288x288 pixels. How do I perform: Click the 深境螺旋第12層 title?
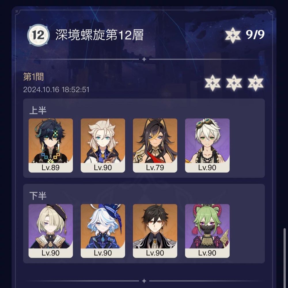(x=99, y=35)
